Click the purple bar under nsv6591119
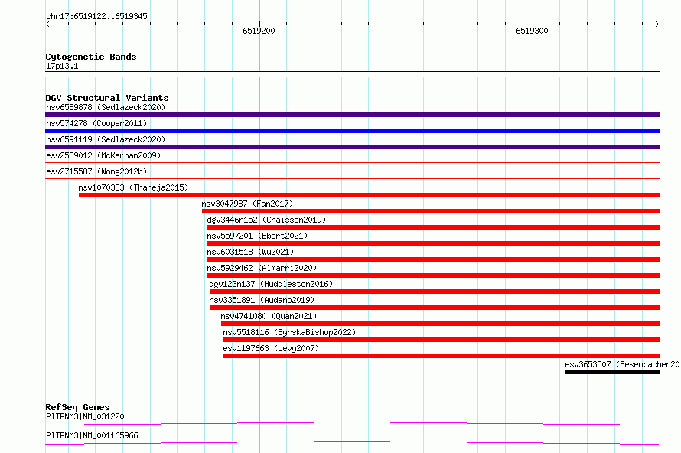The width and height of the screenshot is (681, 453). click(x=352, y=147)
